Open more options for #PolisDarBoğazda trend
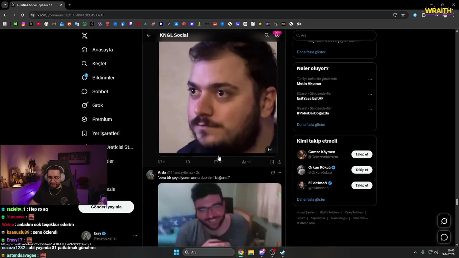Viewport: 459px width, 258px height. coord(370,109)
